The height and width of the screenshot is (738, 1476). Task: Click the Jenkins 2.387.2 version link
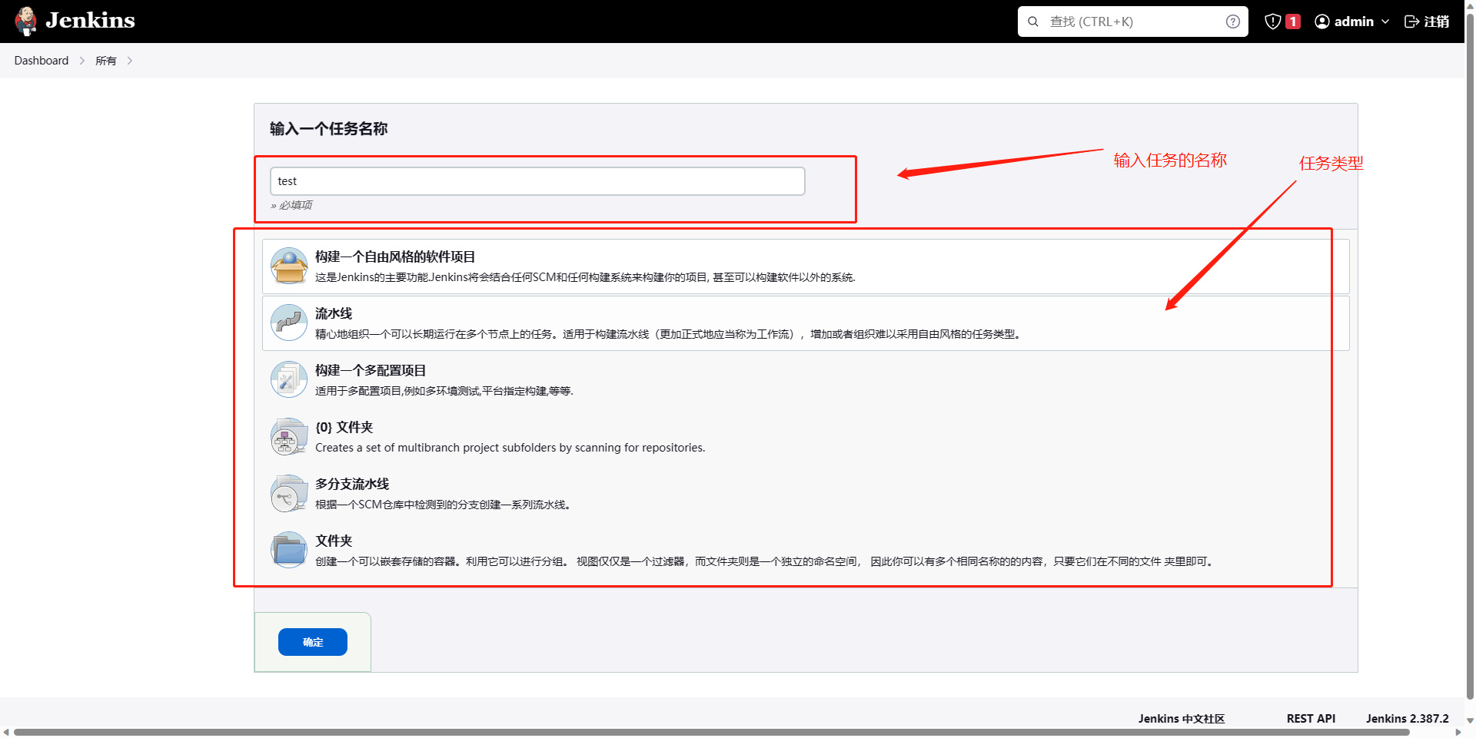click(1407, 719)
